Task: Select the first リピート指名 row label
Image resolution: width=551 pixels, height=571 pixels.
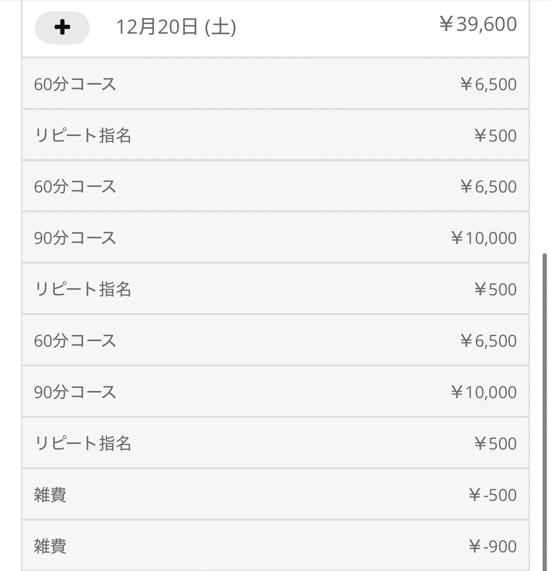Action: click(x=83, y=136)
